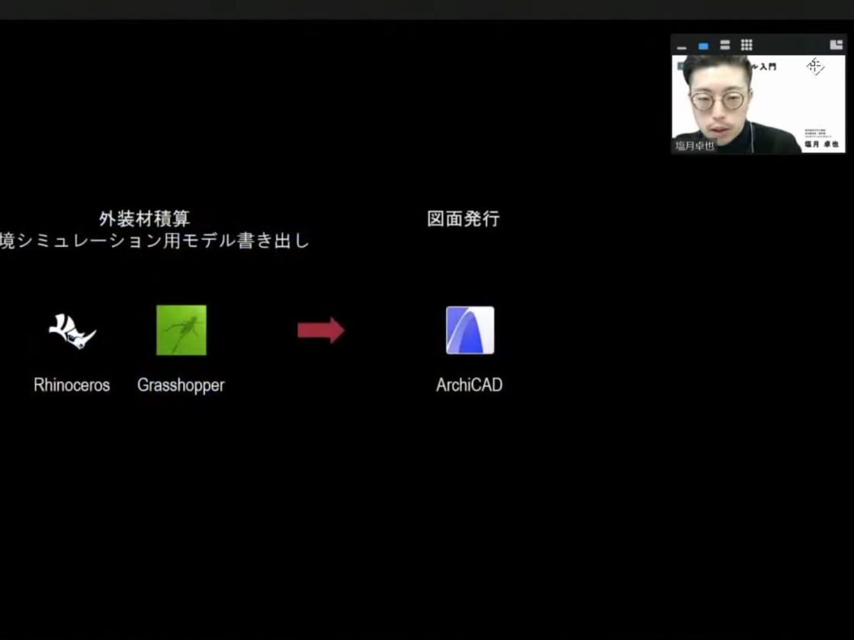Screen dimensions: 854x640
Task: Select the single-speaker video view icon
Action: [703, 46]
